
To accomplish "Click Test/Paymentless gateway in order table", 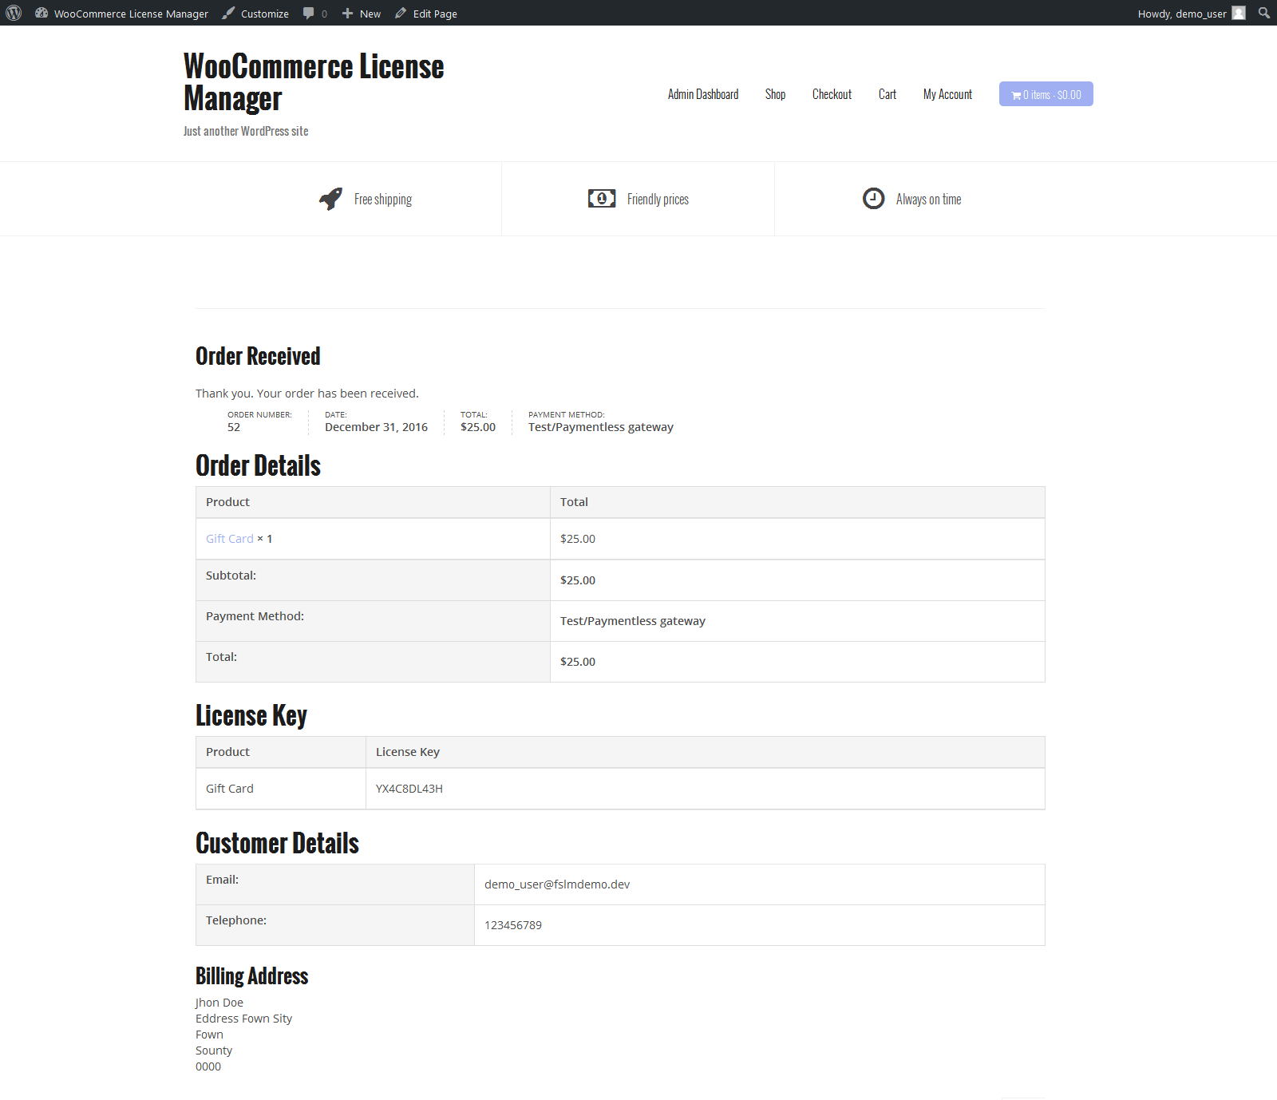I will point(633,621).
